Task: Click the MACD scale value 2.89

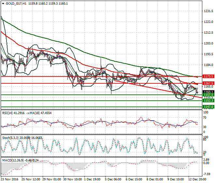Action: coord(206,160)
